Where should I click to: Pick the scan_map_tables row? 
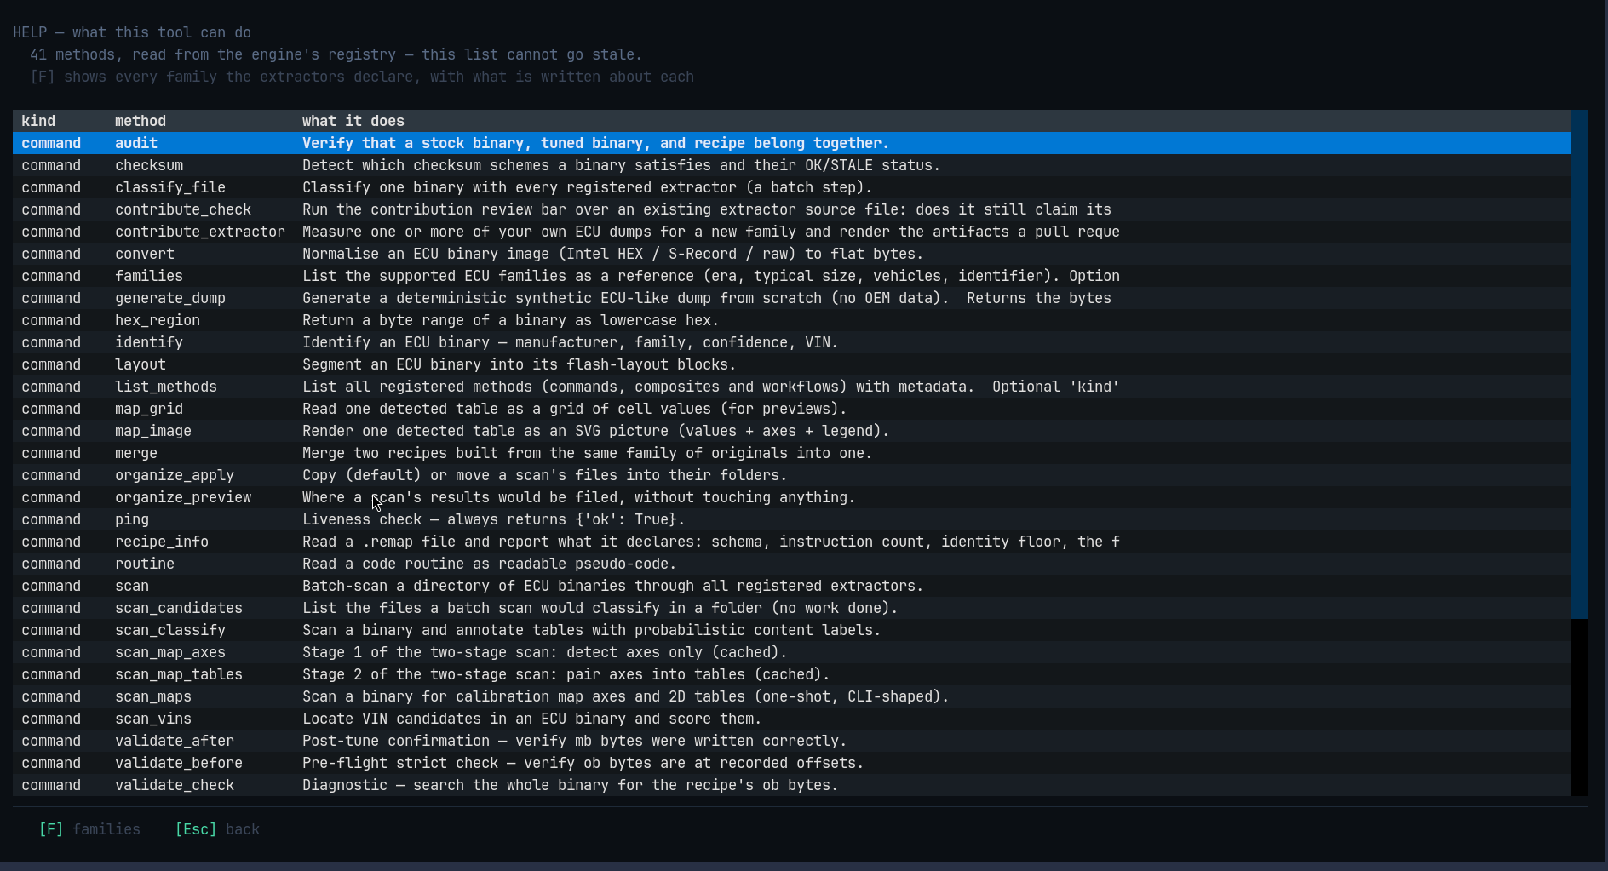pyautogui.click(x=792, y=674)
